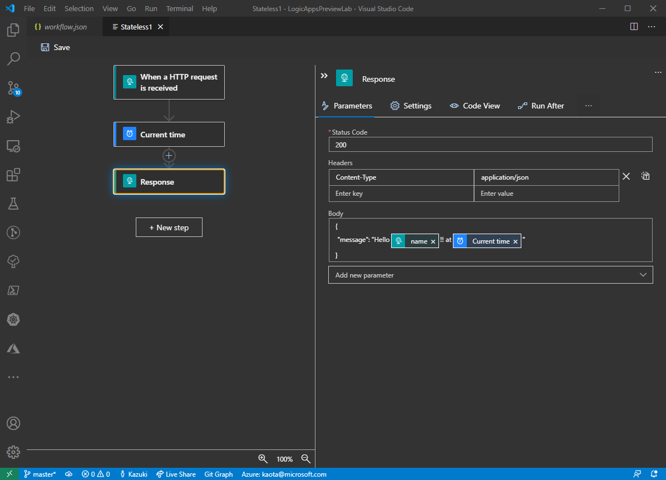Viewport: 666px width, 480px height.
Task: Show additional views ellipsis in the activity bar
Action: pyautogui.click(x=13, y=377)
